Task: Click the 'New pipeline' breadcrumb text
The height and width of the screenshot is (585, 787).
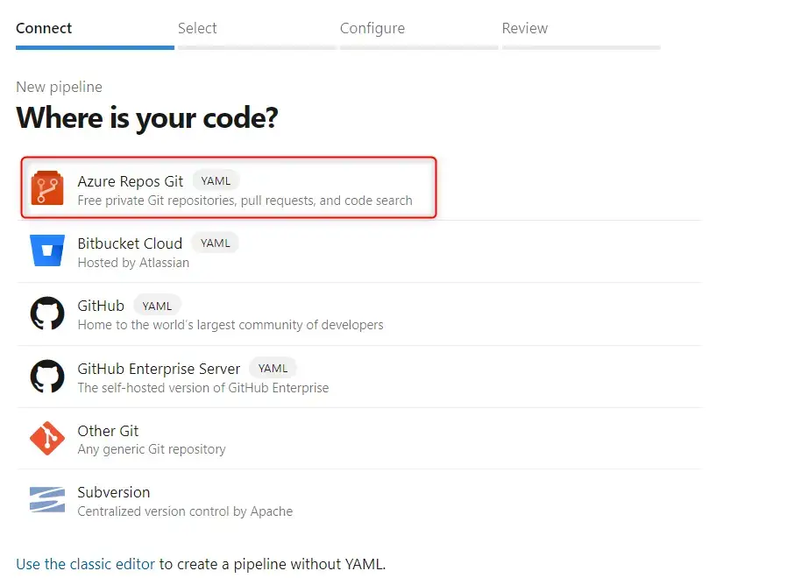Action: coord(60,88)
